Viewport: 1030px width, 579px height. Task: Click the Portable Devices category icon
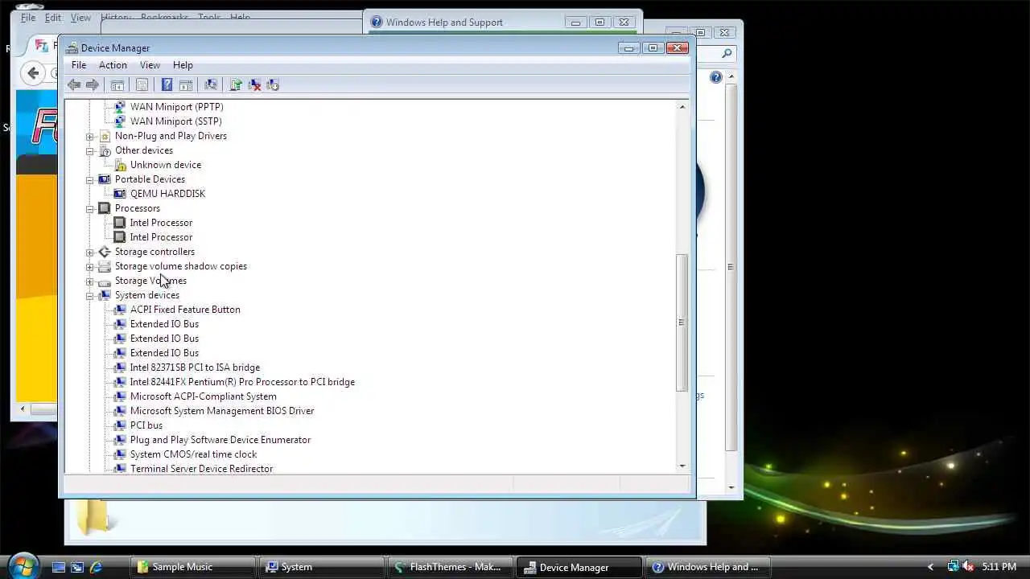[x=105, y=179]
